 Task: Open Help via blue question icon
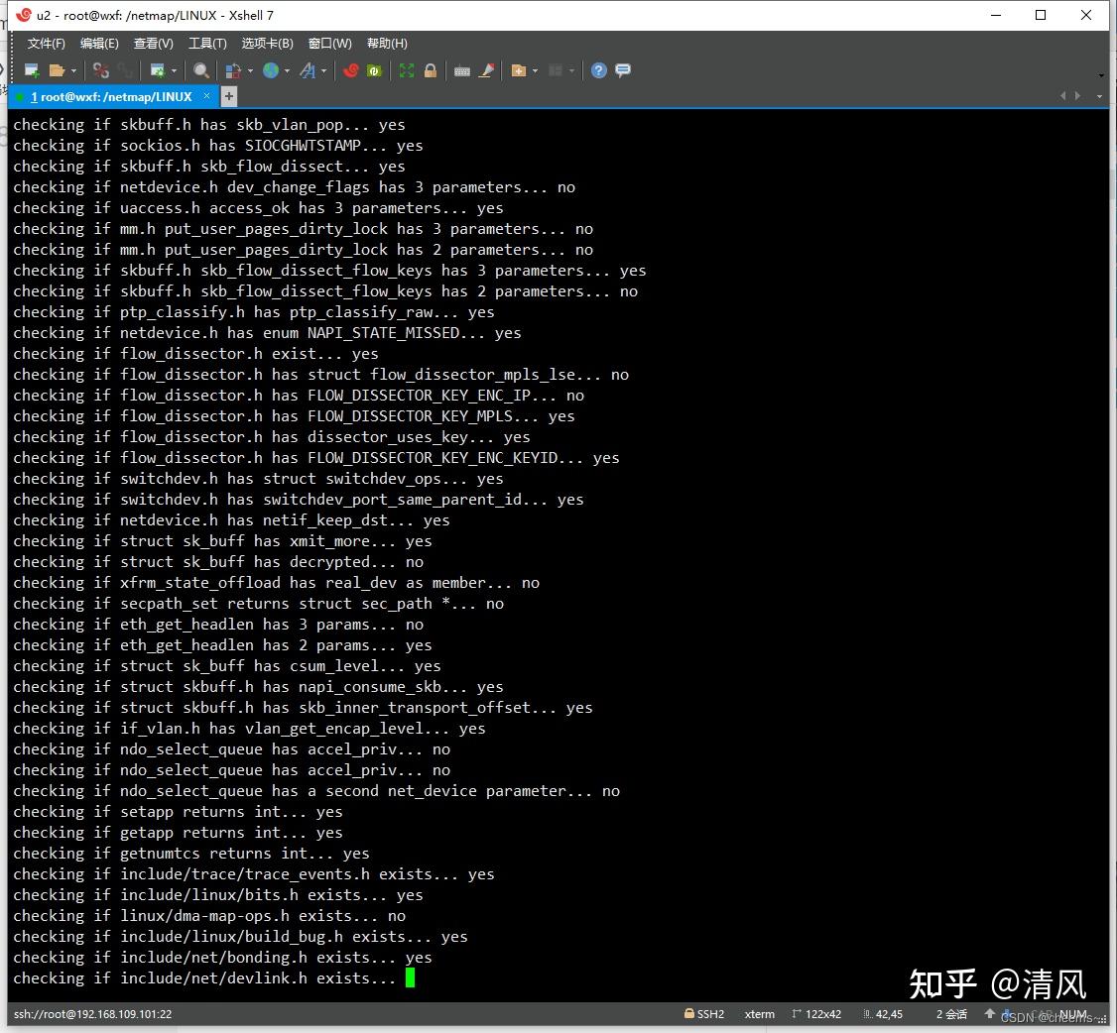tap(599, 69)
